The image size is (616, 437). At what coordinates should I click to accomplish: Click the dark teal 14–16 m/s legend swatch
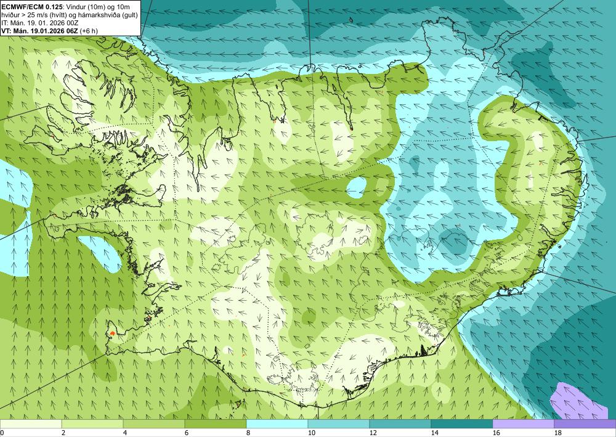coord(462,423)
